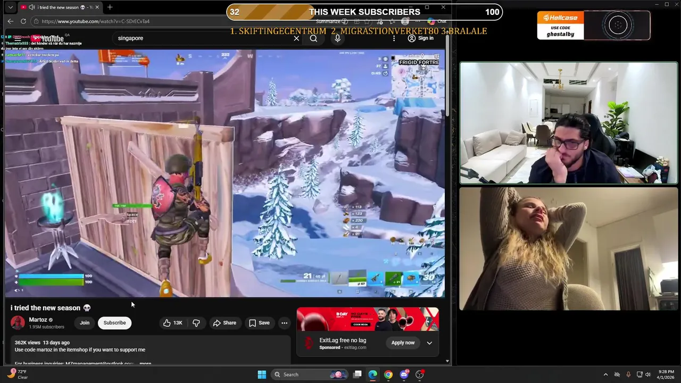Close the 'i tried the new season' tab

pos(97,7)
